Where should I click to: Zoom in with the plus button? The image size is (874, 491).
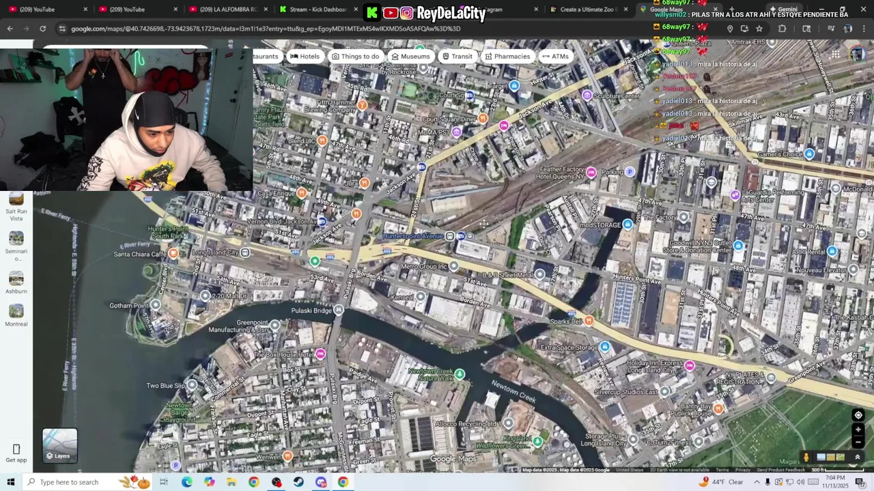click(858, 430)
